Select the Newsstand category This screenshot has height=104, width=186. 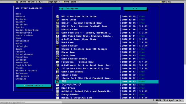click(x=22, y=63)
